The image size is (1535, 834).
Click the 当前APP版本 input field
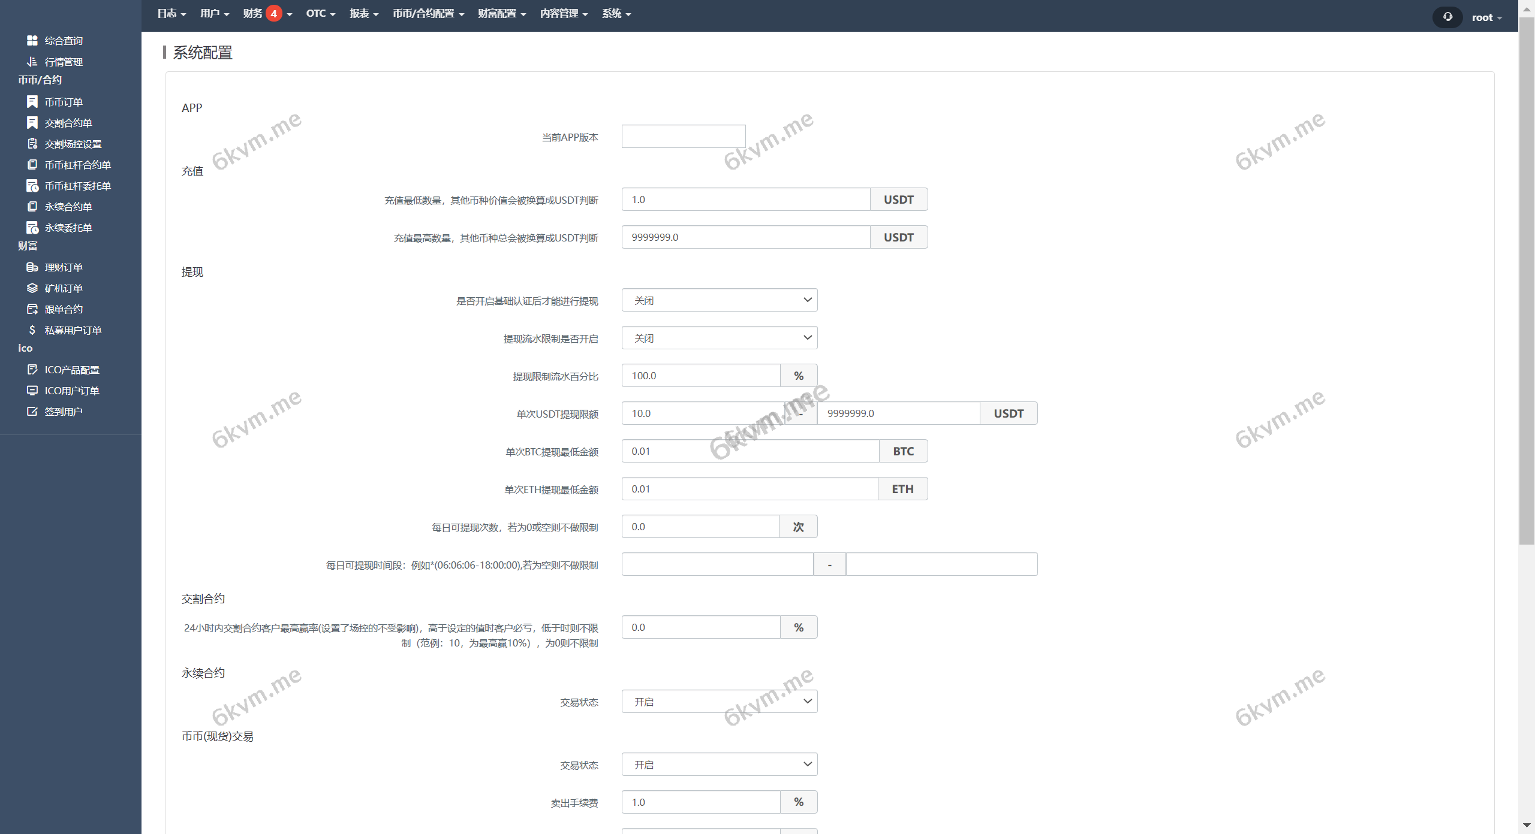point(683,136)
